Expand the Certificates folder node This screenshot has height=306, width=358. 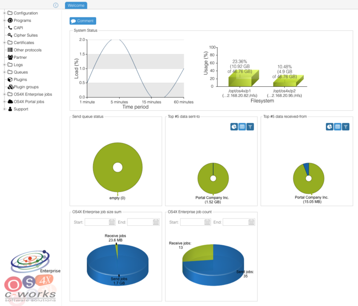pos(4,42)
